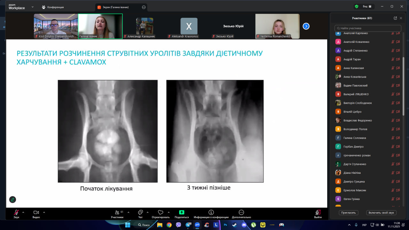Click the Пригласить button
409x230 pixels.
pos(349,213)
